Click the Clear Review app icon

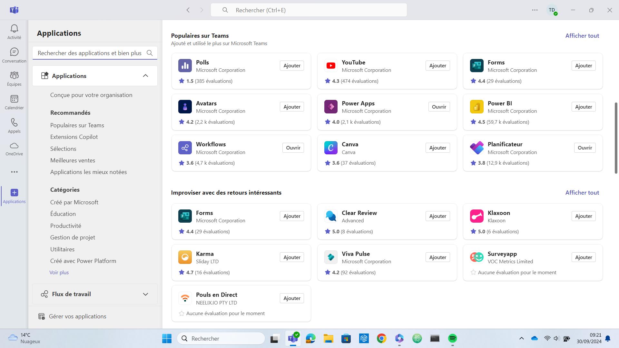[331, 216]
